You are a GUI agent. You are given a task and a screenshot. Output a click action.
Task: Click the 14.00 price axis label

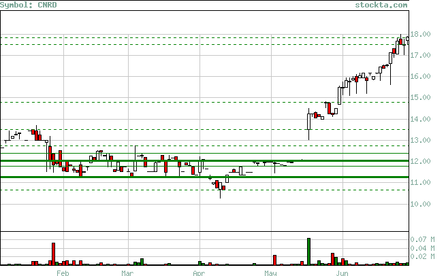click(x=420, y=119)
